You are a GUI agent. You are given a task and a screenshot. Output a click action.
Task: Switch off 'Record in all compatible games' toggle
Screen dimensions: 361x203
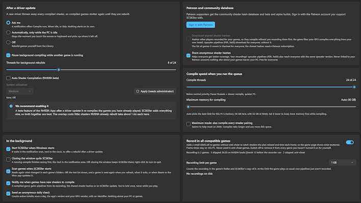pos(350,142)
